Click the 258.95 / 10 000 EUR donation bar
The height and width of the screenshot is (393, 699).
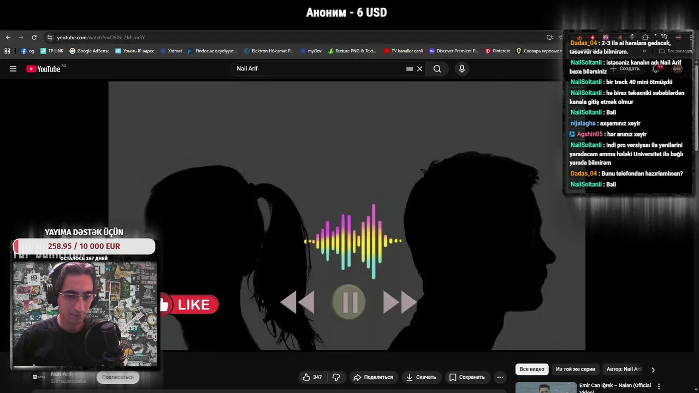coord(84,246)
